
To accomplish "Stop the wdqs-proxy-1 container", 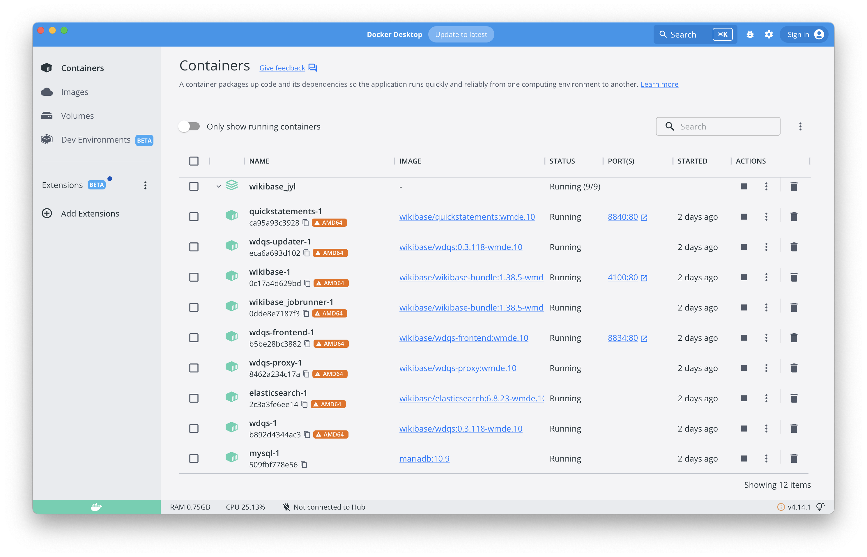I will (x=744, y=368).
